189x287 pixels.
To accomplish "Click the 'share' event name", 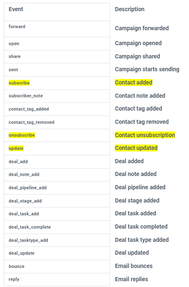I will pos(15,56).
